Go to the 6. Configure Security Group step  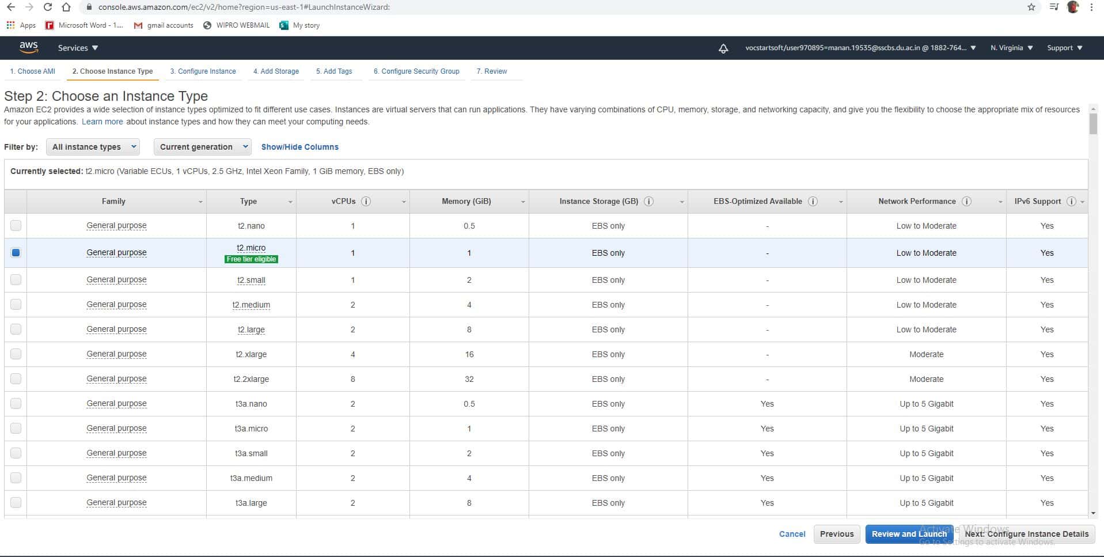tap(416, 71)
